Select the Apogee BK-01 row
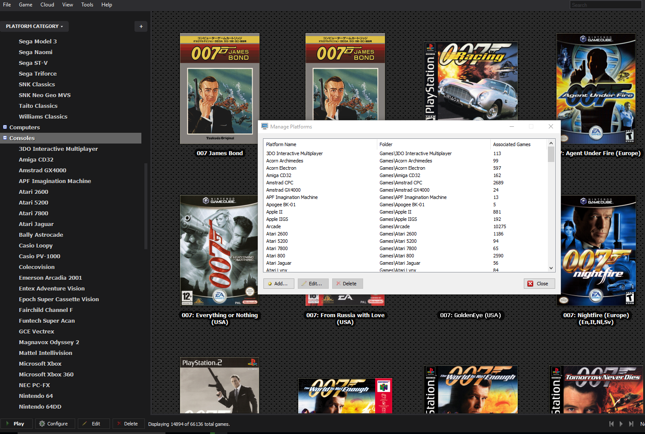 (405, 205)
